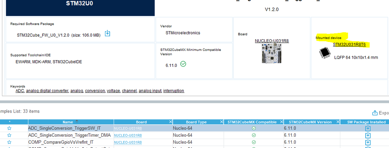Select the ADC keyword link

pyautogui.click(x=19, y=91)
